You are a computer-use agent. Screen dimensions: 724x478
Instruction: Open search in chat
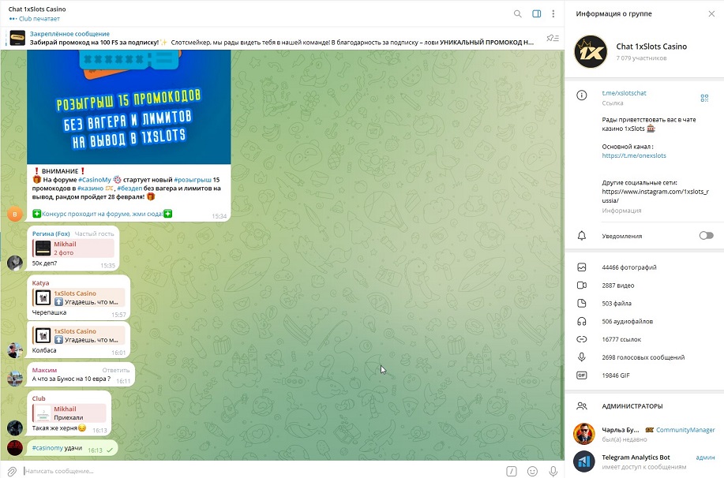point(518,14)
